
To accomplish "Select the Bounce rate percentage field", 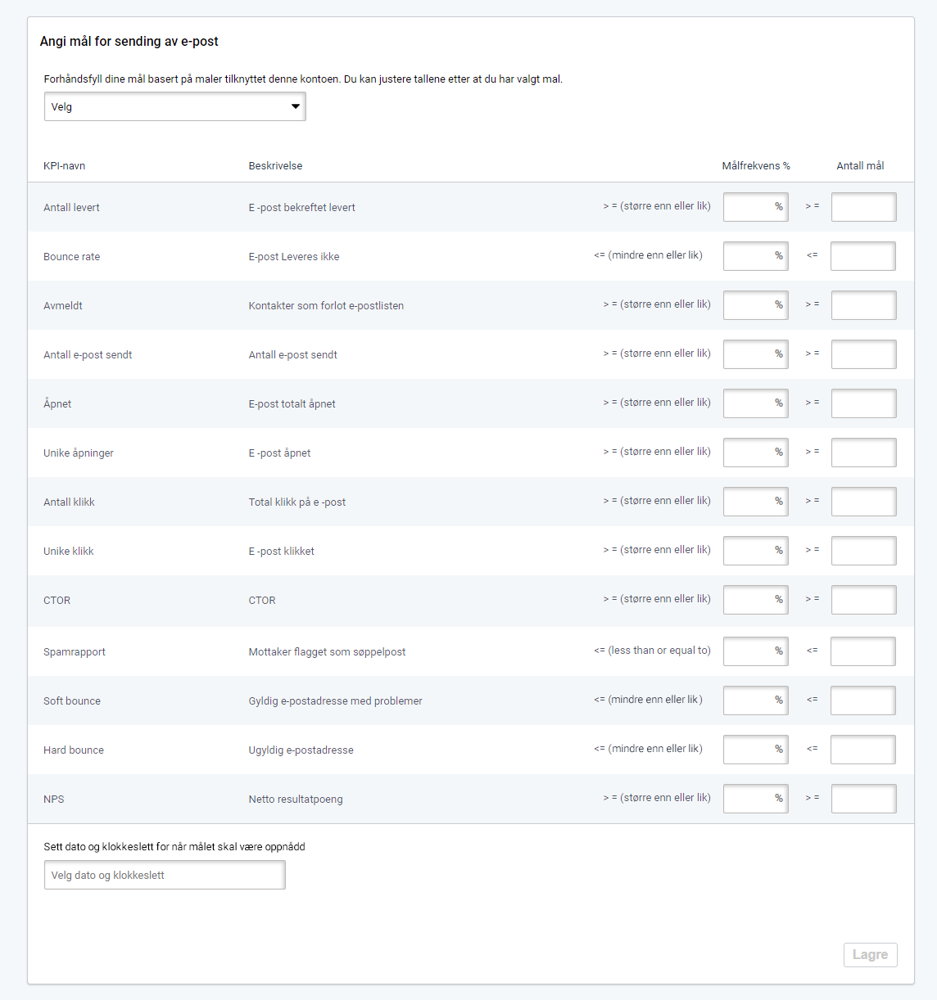I will coord(755,256).
